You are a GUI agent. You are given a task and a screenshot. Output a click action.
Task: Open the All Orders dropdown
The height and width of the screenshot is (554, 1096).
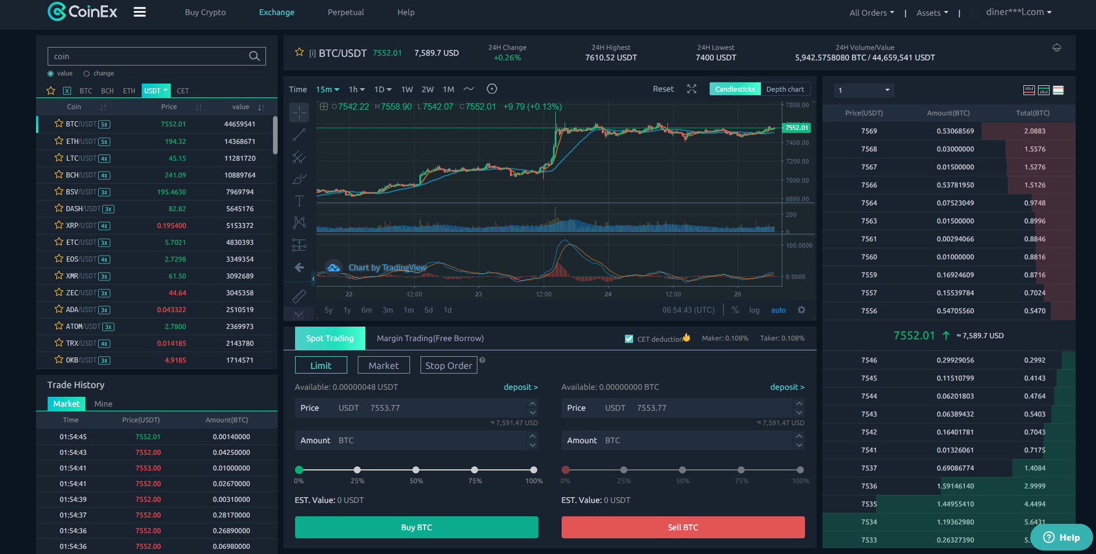click(x=872, y=12)
